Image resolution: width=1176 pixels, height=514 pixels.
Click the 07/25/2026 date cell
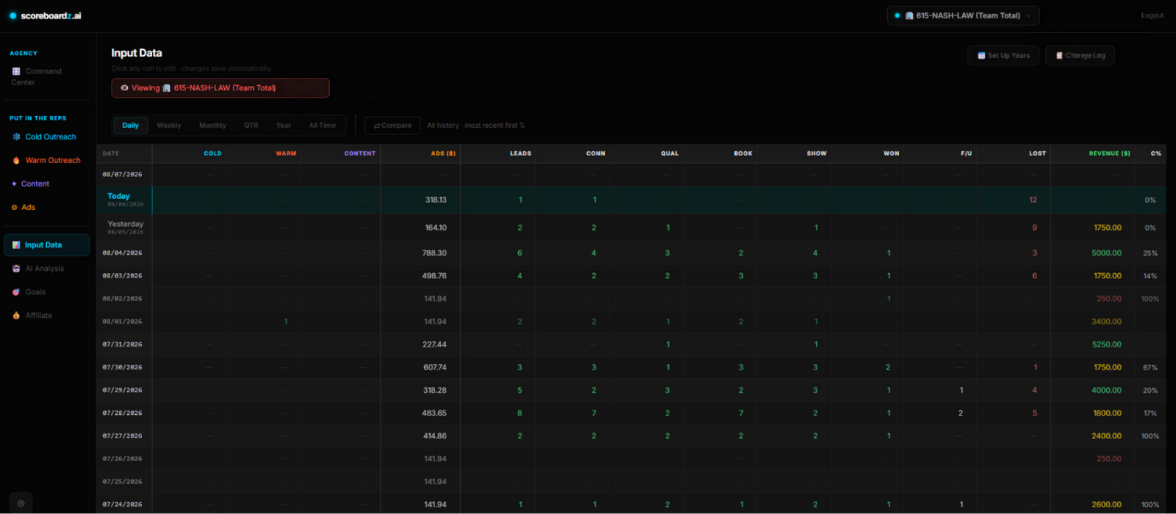click(124, 482)
